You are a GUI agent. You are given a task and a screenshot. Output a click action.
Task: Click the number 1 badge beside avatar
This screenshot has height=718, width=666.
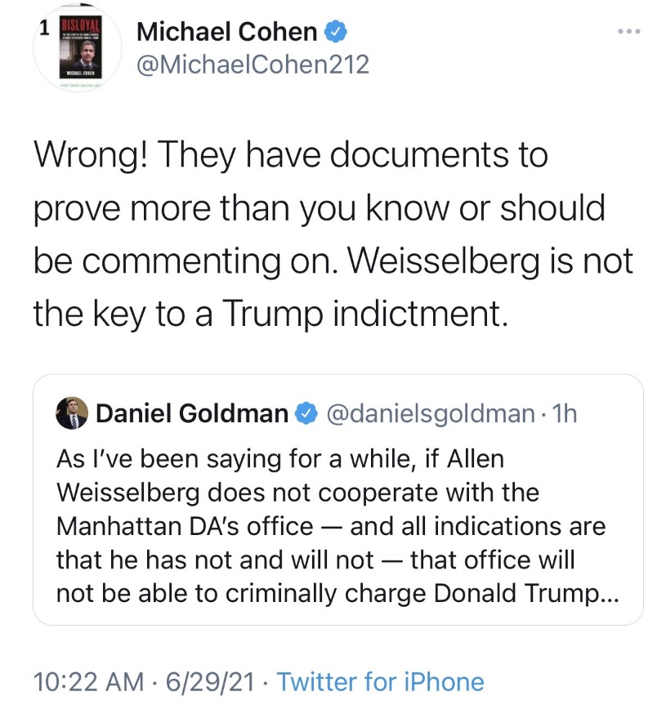pos(44,26)
